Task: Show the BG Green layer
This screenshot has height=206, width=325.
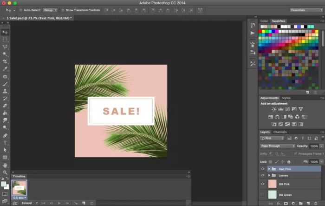Action: point(263,195)
